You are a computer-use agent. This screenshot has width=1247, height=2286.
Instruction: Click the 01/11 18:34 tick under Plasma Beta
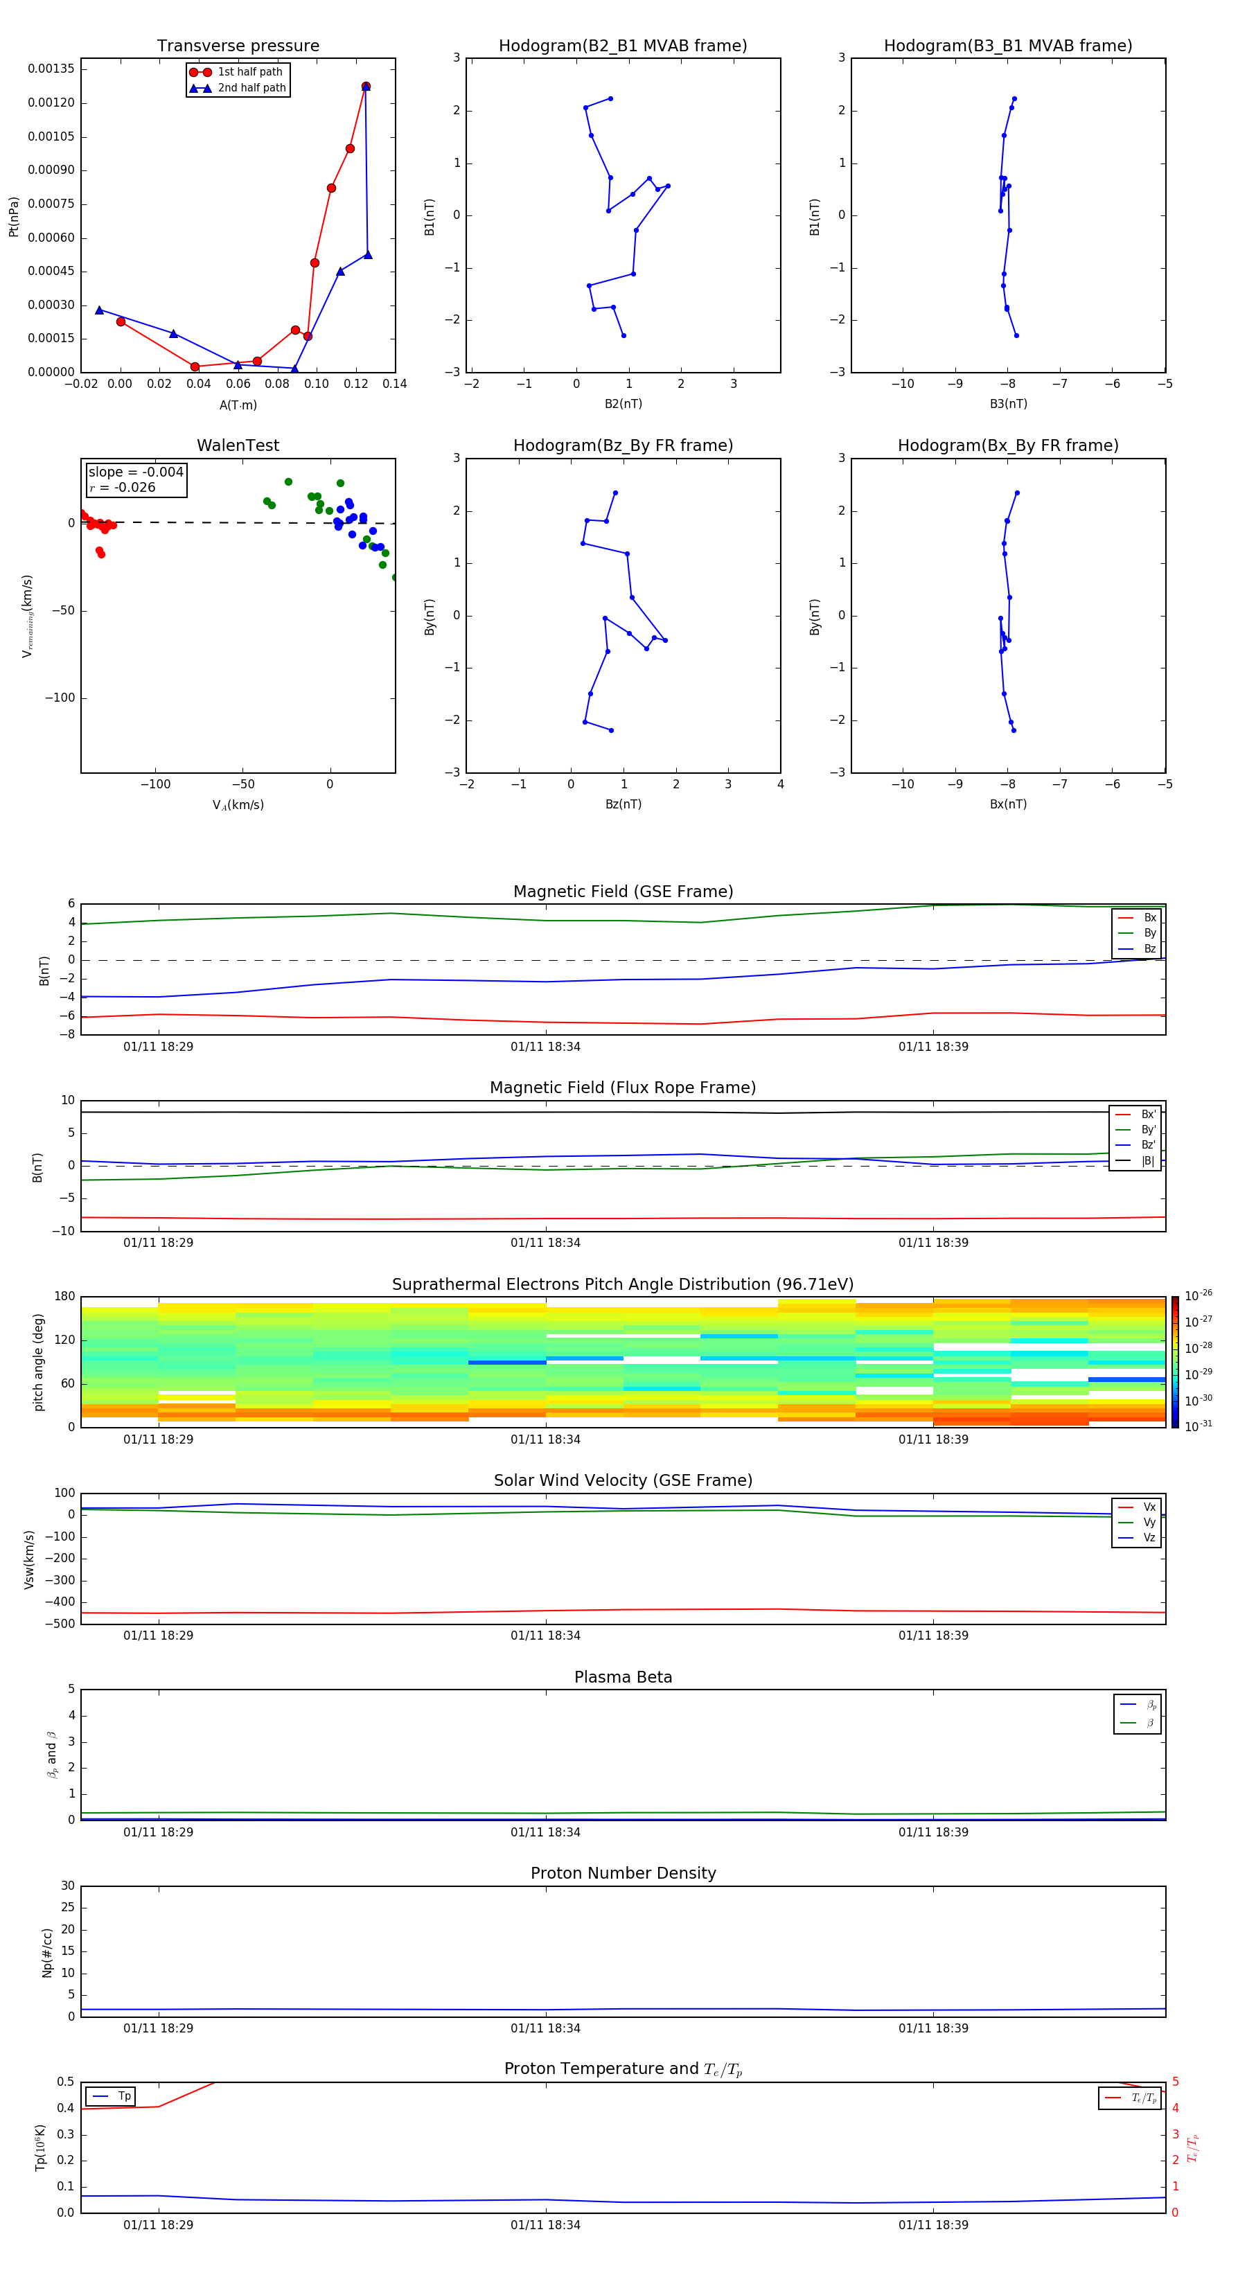pyautogui.click(x=545, y=1832)
